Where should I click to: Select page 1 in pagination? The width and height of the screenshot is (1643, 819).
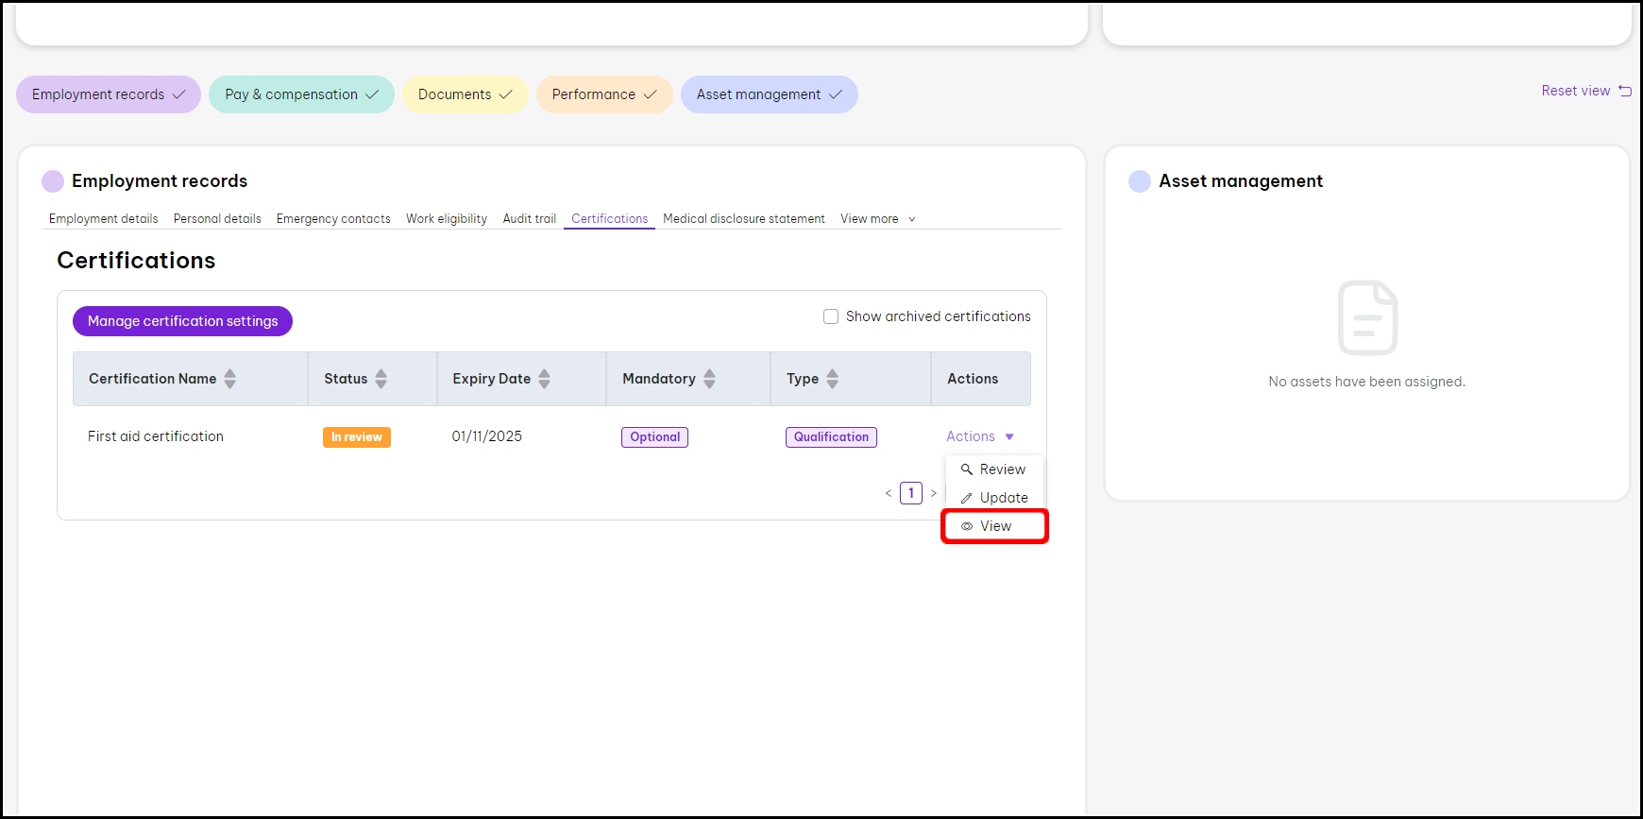point(911,493)
